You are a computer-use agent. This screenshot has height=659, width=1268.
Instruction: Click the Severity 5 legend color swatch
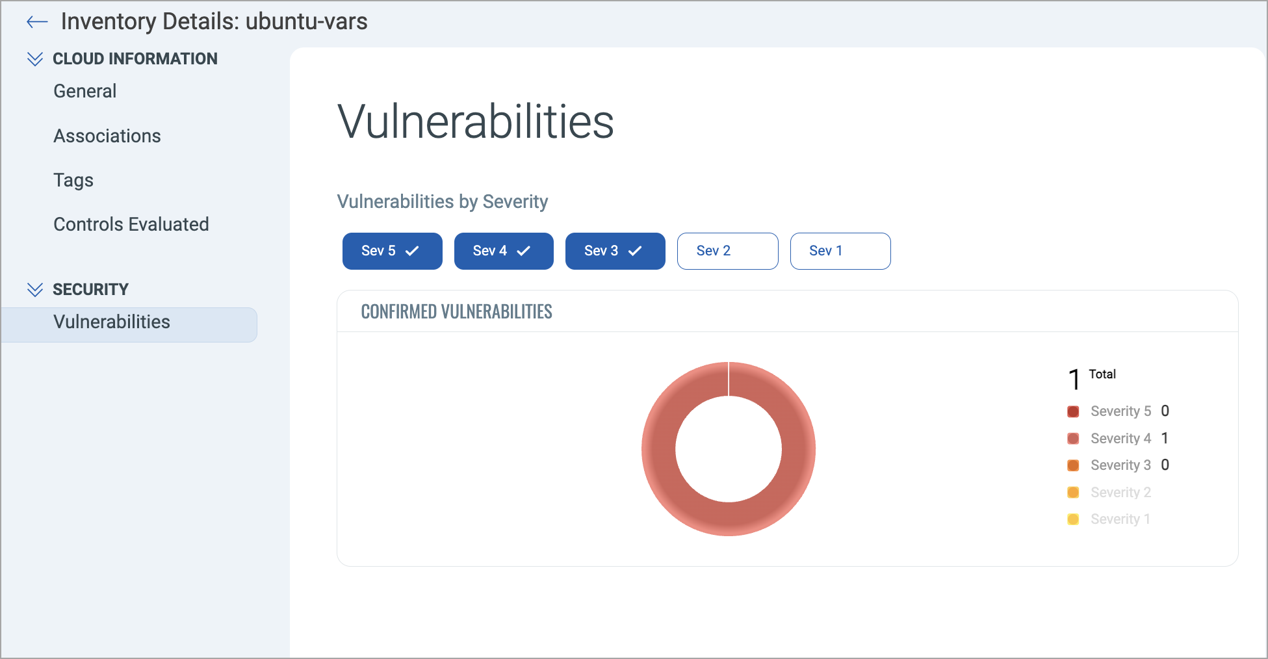(1073, 411)
